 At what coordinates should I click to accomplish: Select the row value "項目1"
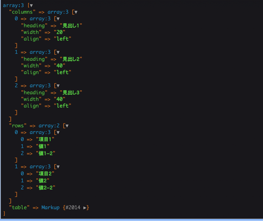[45, 139]
